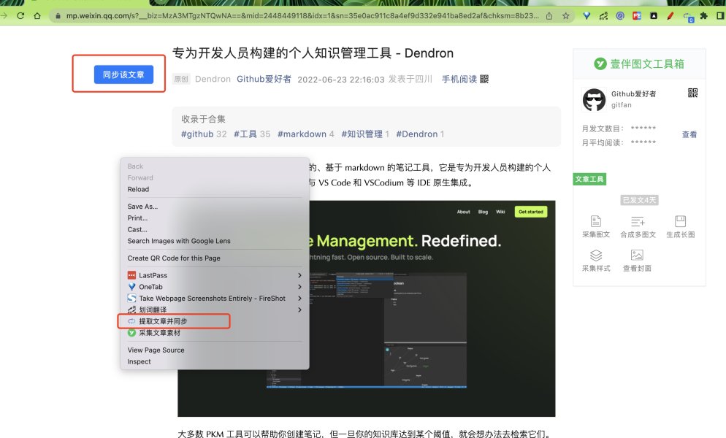726x438 pixels.
Task: Open the red pen extension icon
Action: (x=670, y=16)
